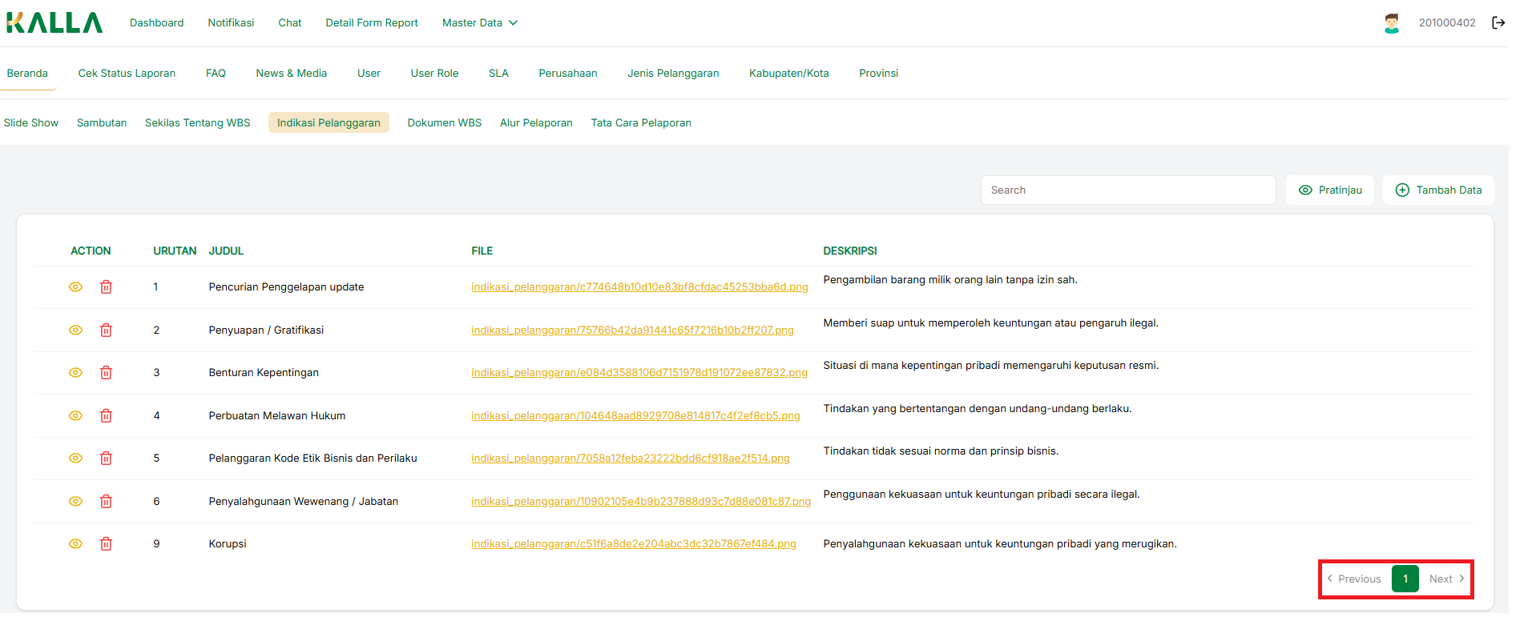Click the logout icon beside user ID
Image resolution: width=1532 pixels, height=617 pixels.
coord(1498,23)
